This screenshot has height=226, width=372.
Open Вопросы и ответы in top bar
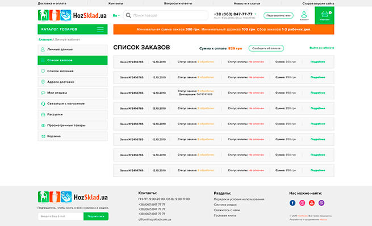point(178,3)
